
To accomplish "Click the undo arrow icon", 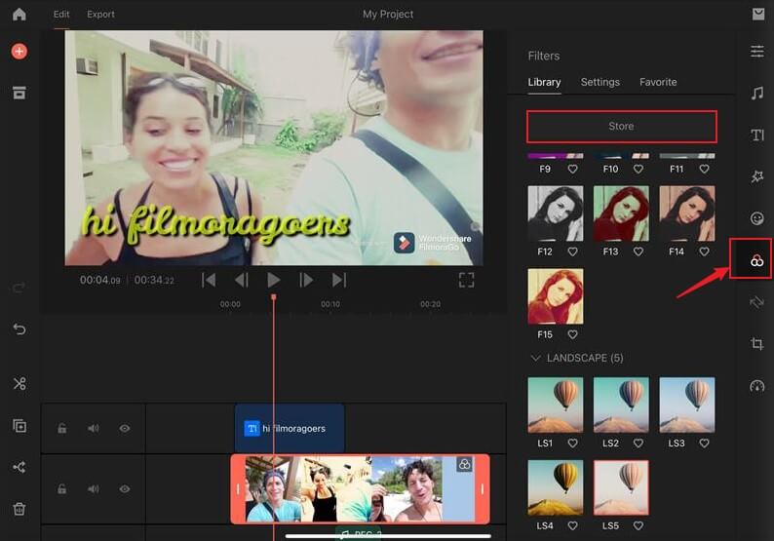I will (19, 328).
